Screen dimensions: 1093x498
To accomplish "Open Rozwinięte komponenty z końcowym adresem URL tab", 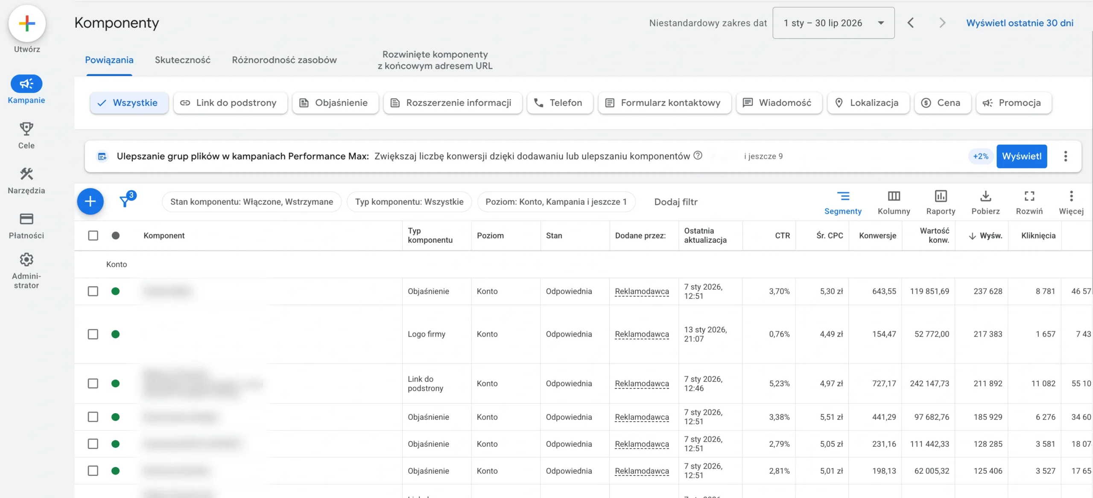I will pos(435,60).
